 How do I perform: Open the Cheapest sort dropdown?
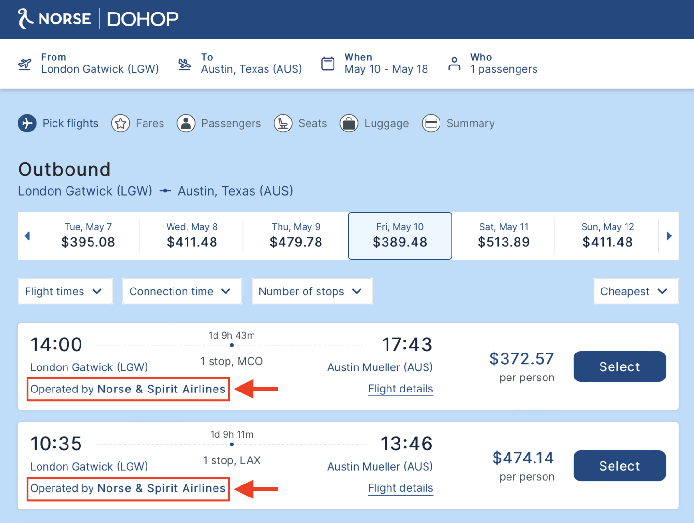635,291
